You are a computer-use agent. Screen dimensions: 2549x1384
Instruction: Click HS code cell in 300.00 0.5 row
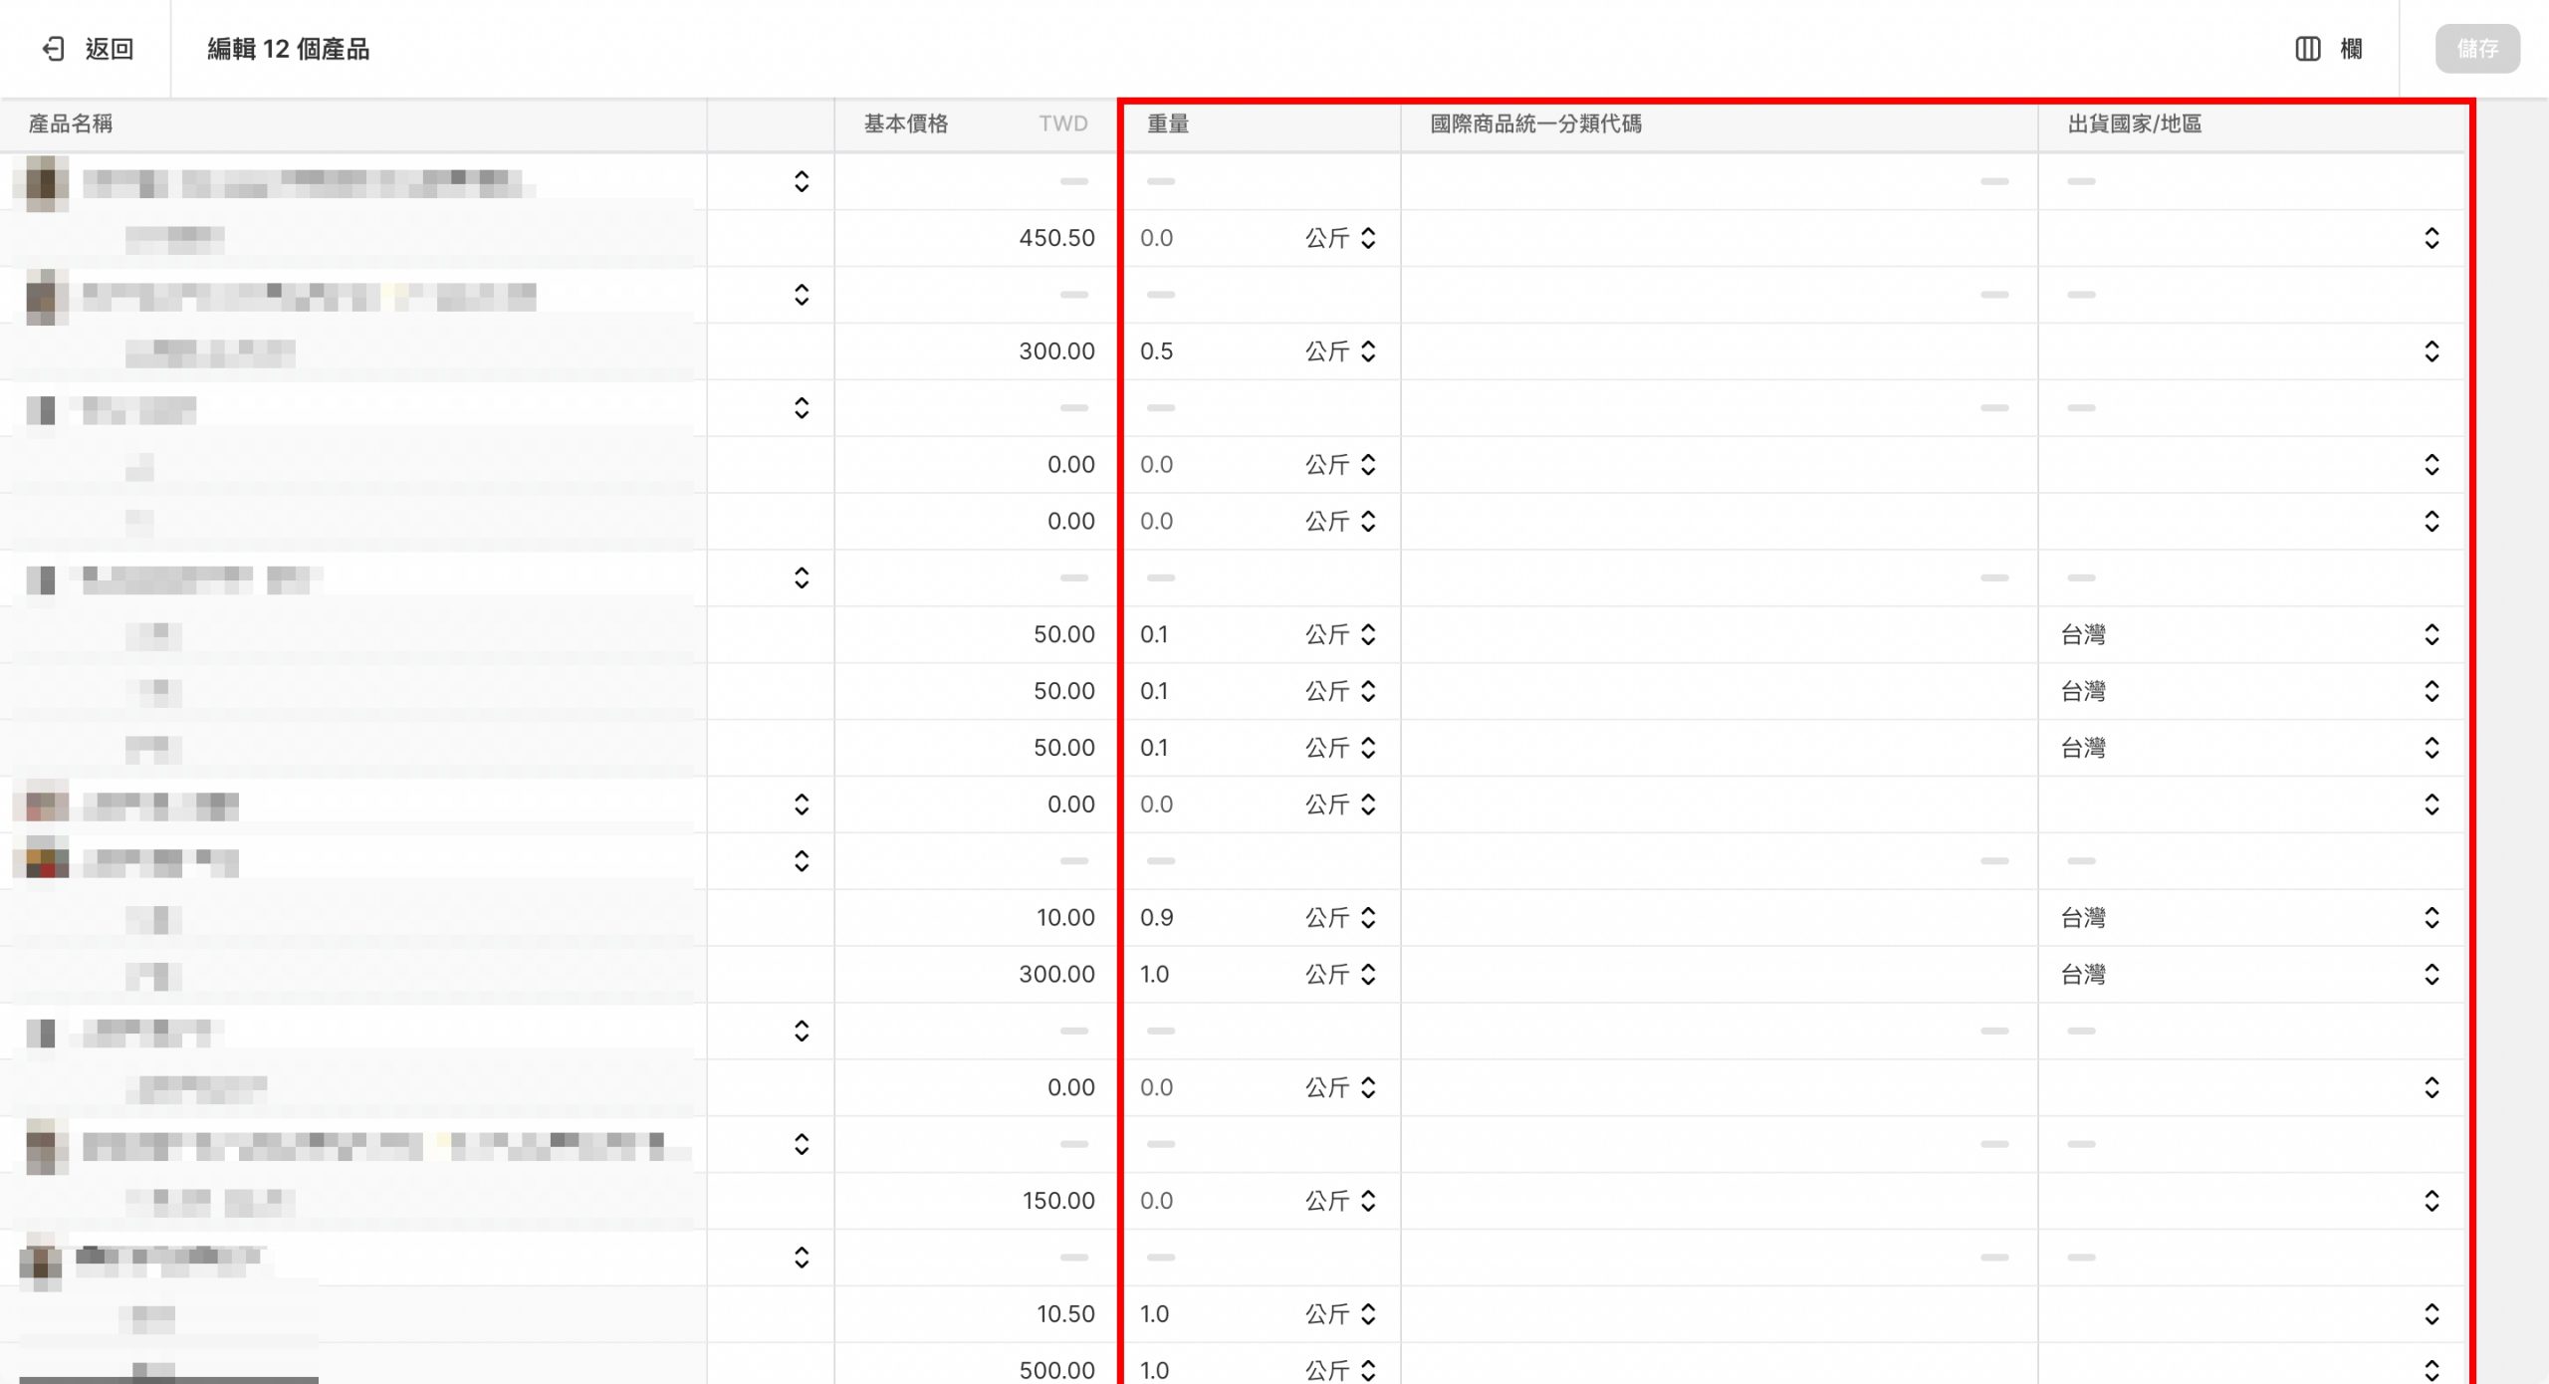click(1719, 351)
